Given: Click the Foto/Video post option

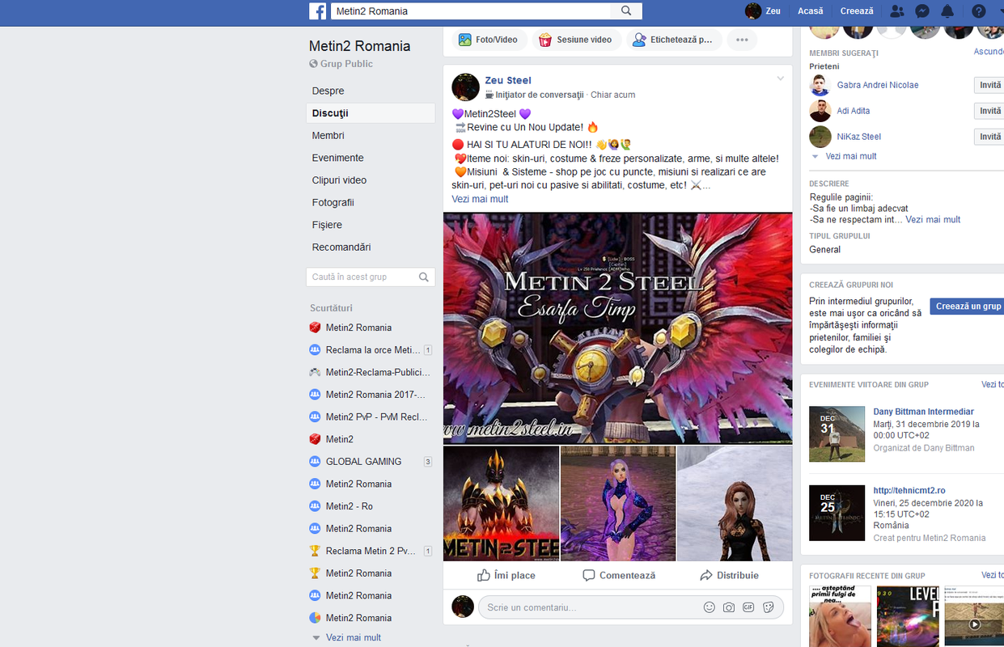Looking at the screenshot, I should (x=488, y=40).
